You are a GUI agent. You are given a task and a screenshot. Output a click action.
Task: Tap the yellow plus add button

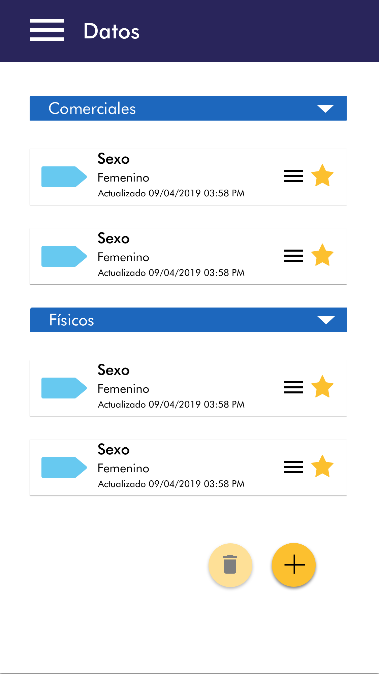point(294,565)
